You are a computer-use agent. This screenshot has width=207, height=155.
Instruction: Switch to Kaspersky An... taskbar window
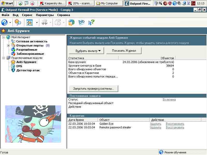coord(53,3)
